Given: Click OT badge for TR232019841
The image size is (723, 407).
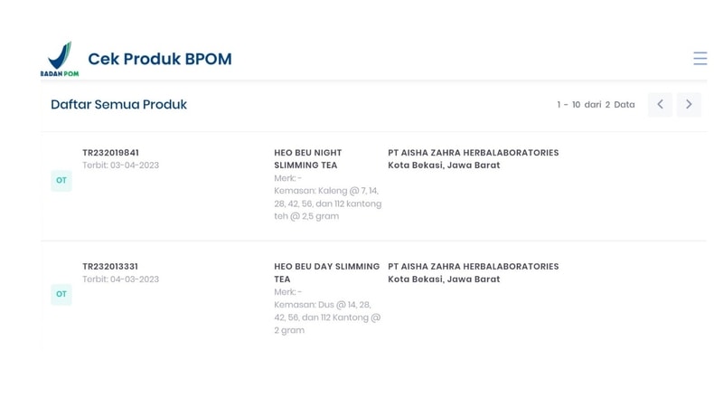Looking at the screenshot, I should [61, 180].
